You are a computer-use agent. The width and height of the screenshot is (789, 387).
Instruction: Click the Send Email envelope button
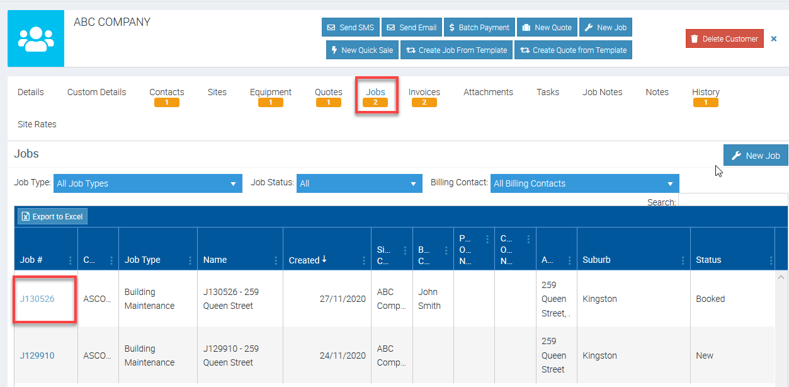[411, 28]
